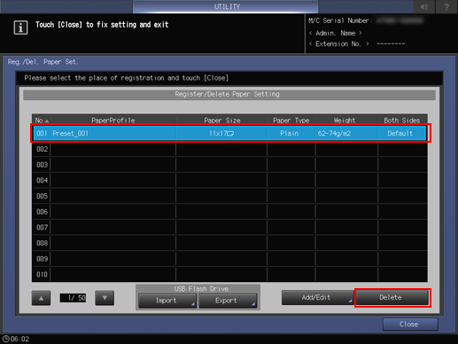Click the Register/Delete Paper Setting header bar

click(229, 95)
